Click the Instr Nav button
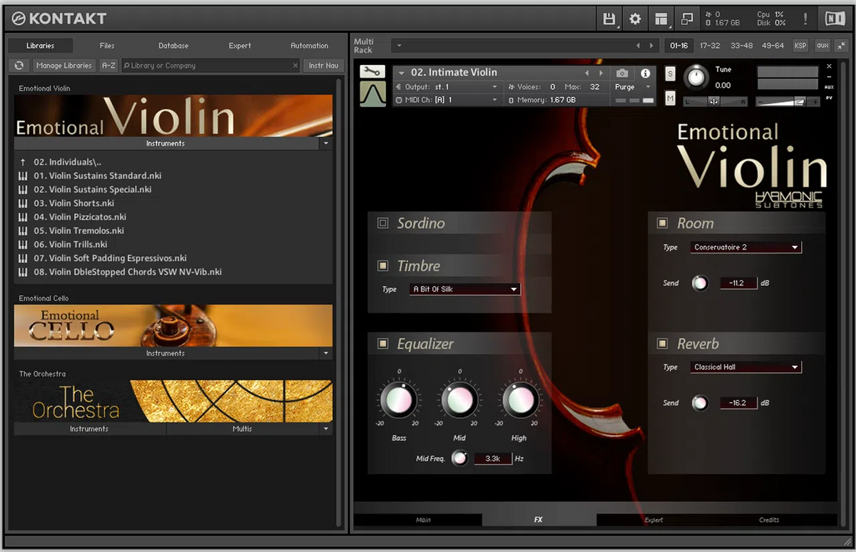Screen dimensions: 856x552 tap(323, 66)
